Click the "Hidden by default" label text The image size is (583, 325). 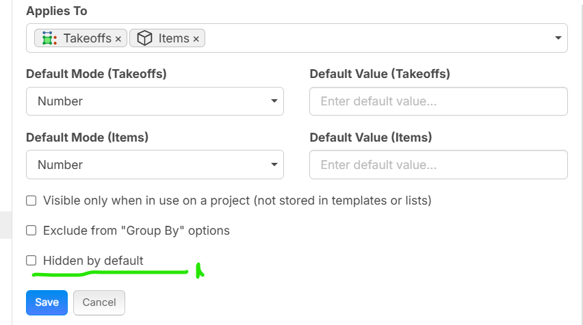point(93,261)
